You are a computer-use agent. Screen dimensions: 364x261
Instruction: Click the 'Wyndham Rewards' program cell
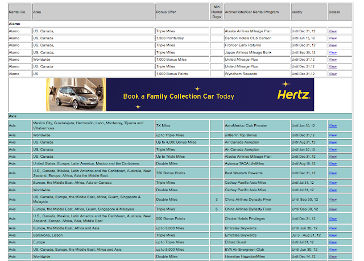tap(257, 74)
